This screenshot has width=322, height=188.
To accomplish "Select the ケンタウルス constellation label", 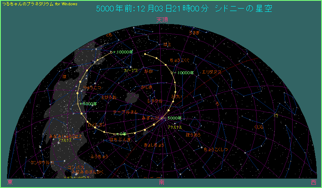I will tap(42, 162).
